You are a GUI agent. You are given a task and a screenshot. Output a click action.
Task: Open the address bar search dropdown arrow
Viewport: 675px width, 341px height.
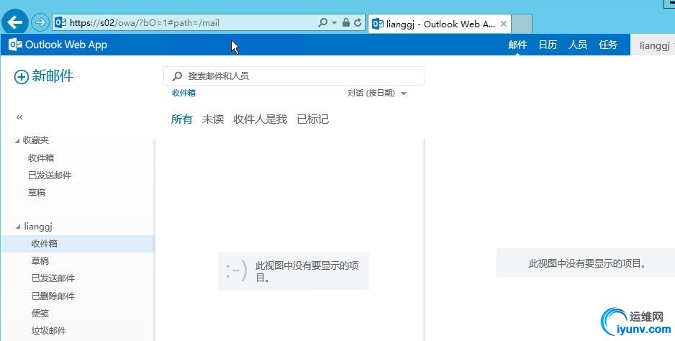334,23
